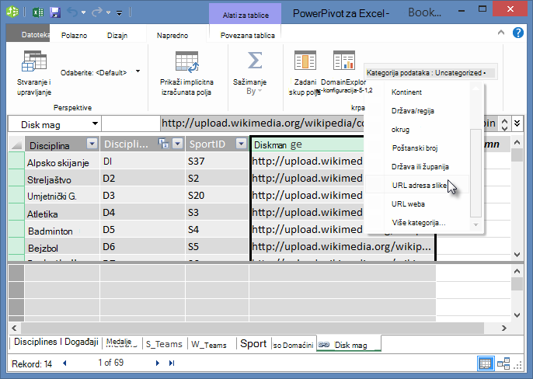Click the horizontal scrollbar bar
The width and height of the screenshot is (533, 379).
pos(253,328)
